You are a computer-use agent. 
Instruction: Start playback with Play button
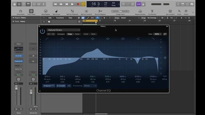pyautogui.click(x=72, y=4)
